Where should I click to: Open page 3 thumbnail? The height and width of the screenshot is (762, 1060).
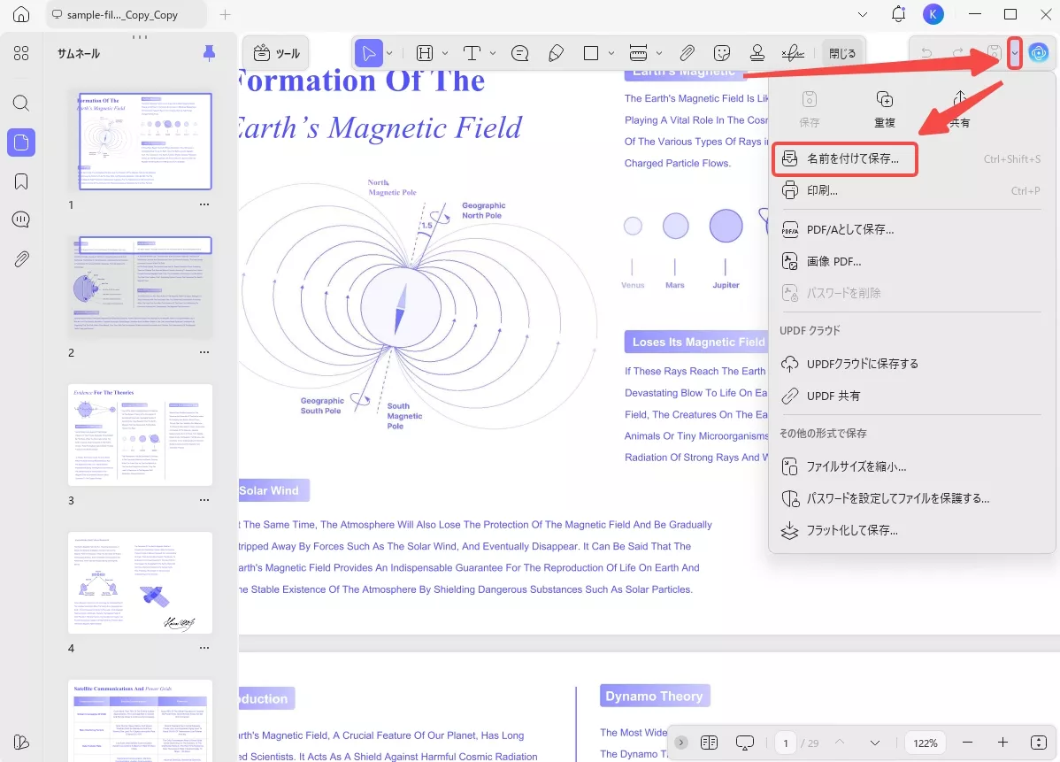pos(141,435)
